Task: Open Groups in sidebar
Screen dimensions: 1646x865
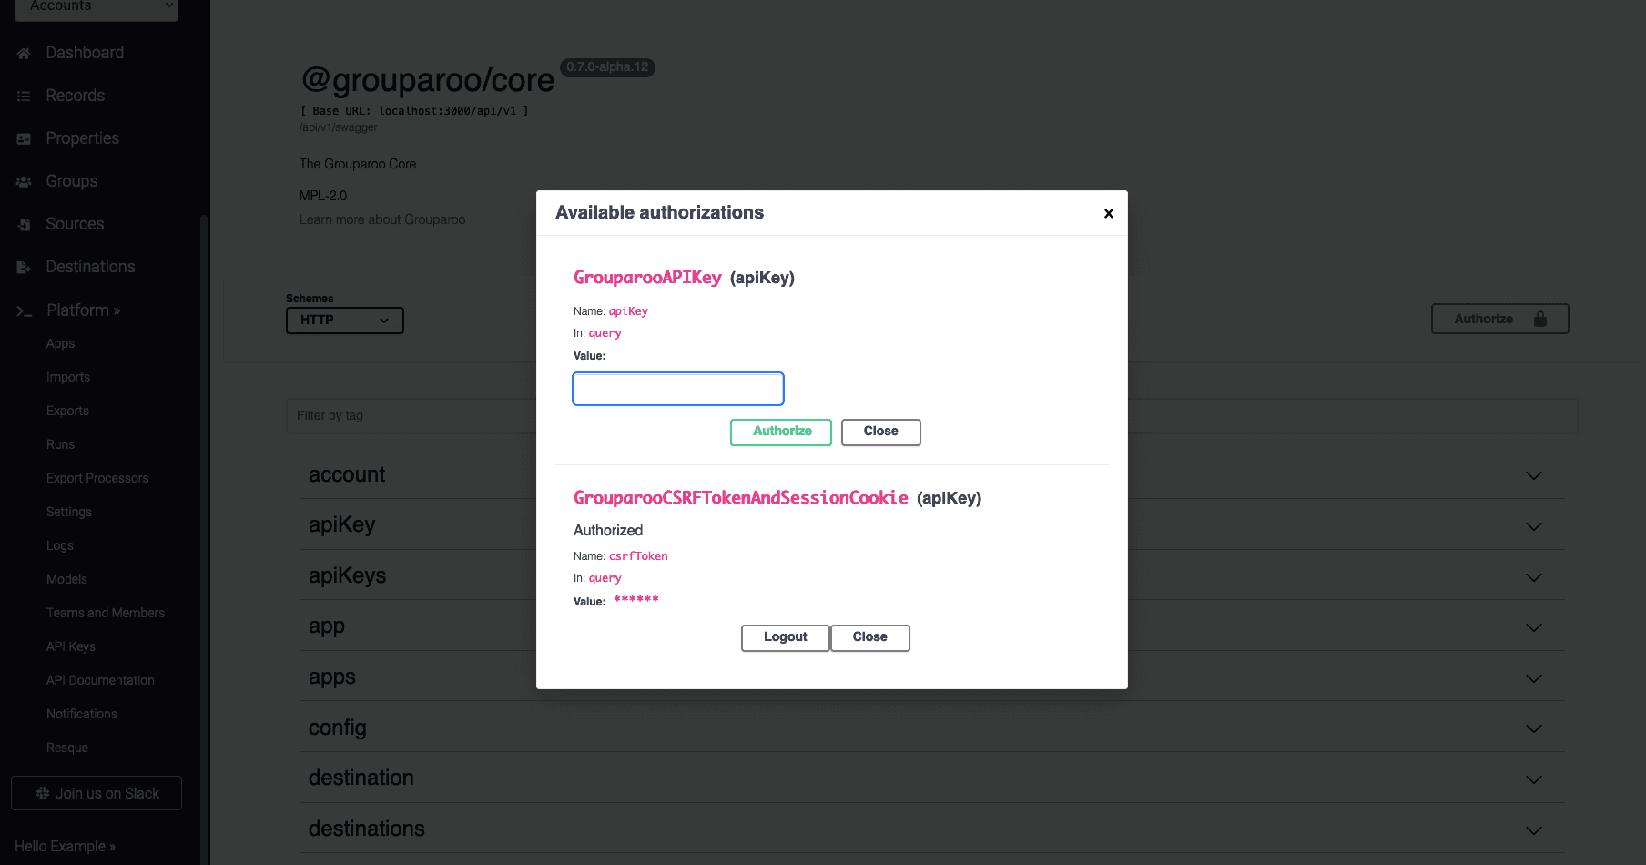Action: [71, 181]
